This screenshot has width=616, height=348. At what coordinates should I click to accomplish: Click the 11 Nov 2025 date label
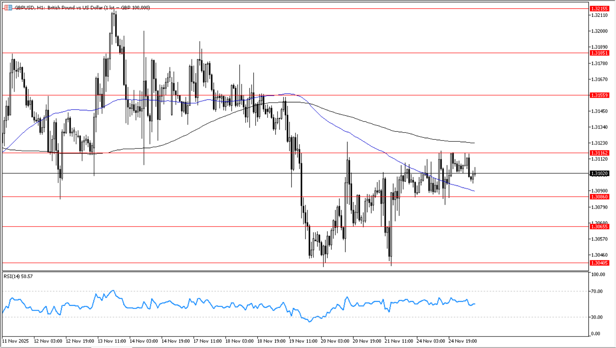click(x=16, y=341)
